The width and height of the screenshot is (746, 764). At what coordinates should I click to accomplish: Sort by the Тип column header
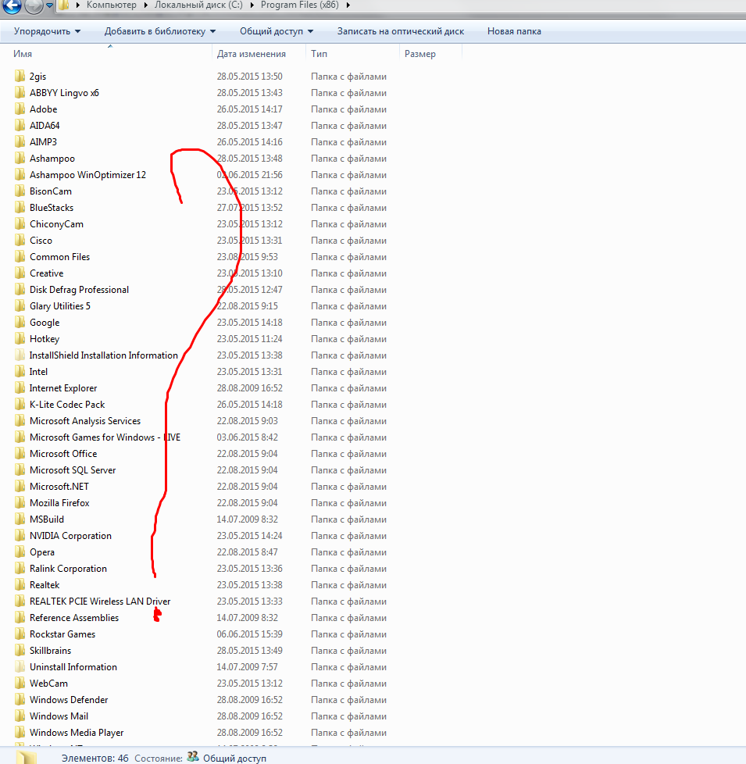click(x=319, y=54)
